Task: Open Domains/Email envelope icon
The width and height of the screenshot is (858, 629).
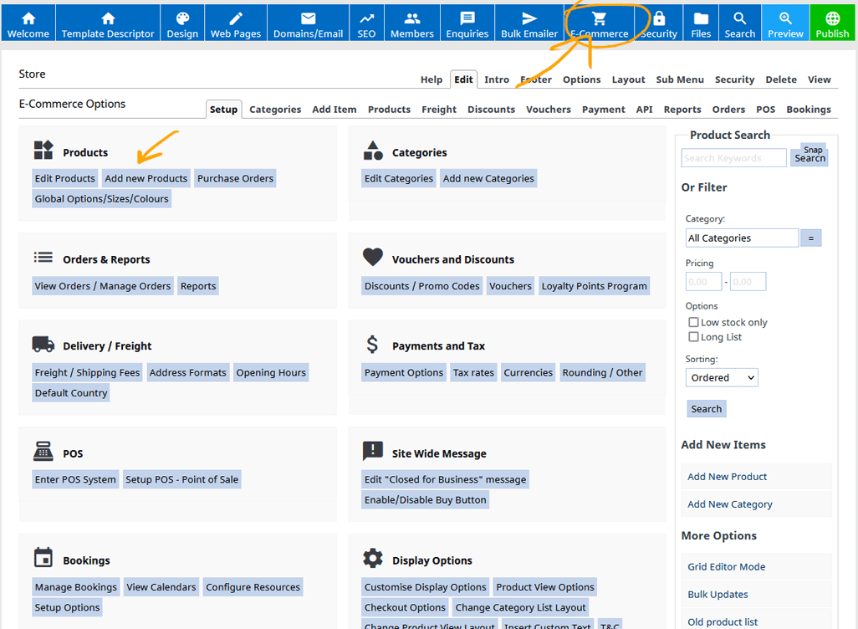Action: coord(309,18)
